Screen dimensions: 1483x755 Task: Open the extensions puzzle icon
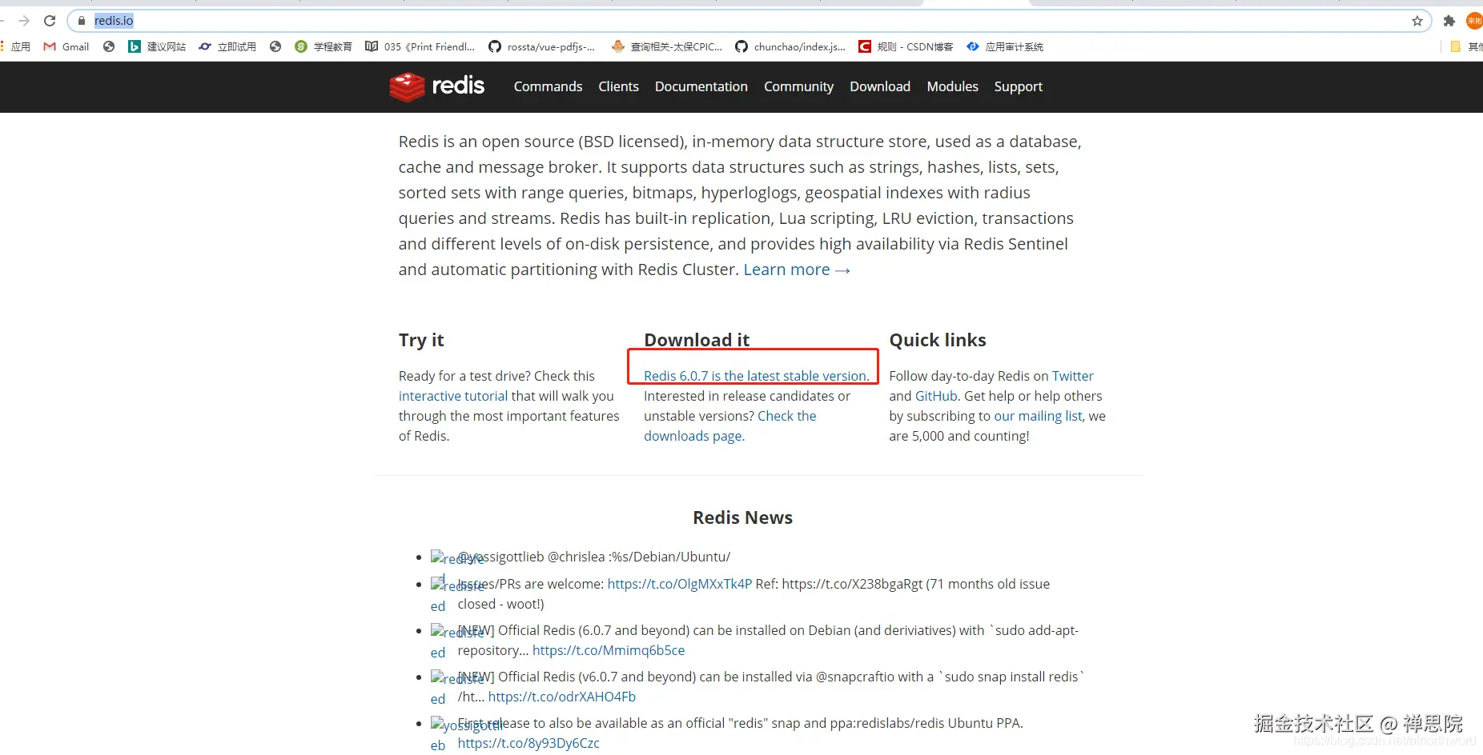1449,21
